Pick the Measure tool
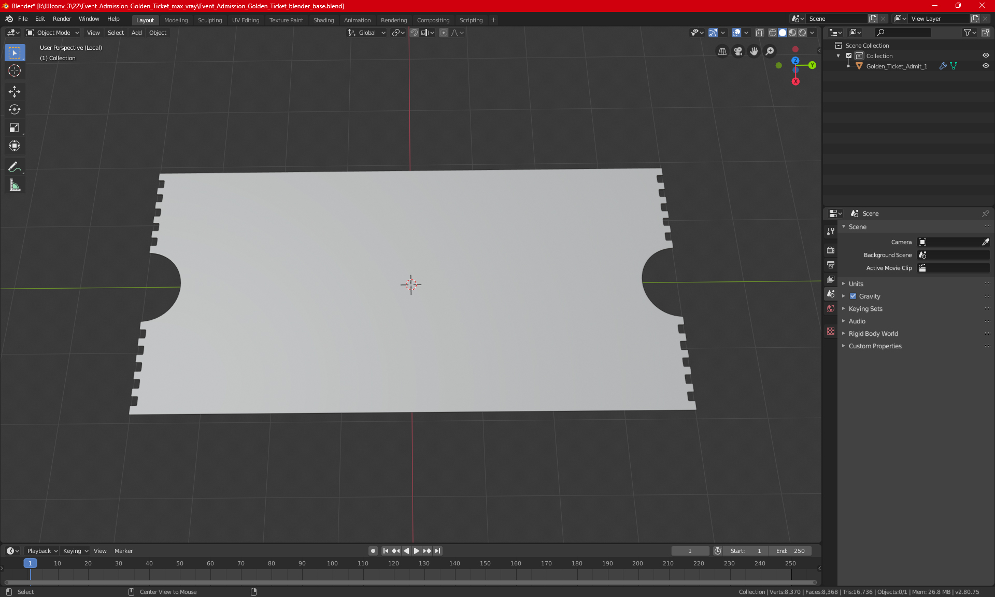This screenshot has height=597, width=995. 15,185
